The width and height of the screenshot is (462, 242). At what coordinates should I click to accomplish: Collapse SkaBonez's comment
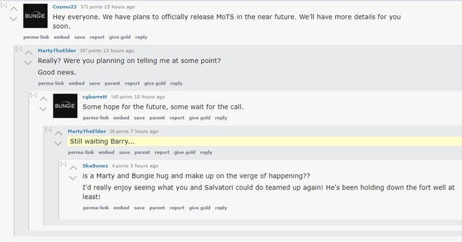point(64,164)
